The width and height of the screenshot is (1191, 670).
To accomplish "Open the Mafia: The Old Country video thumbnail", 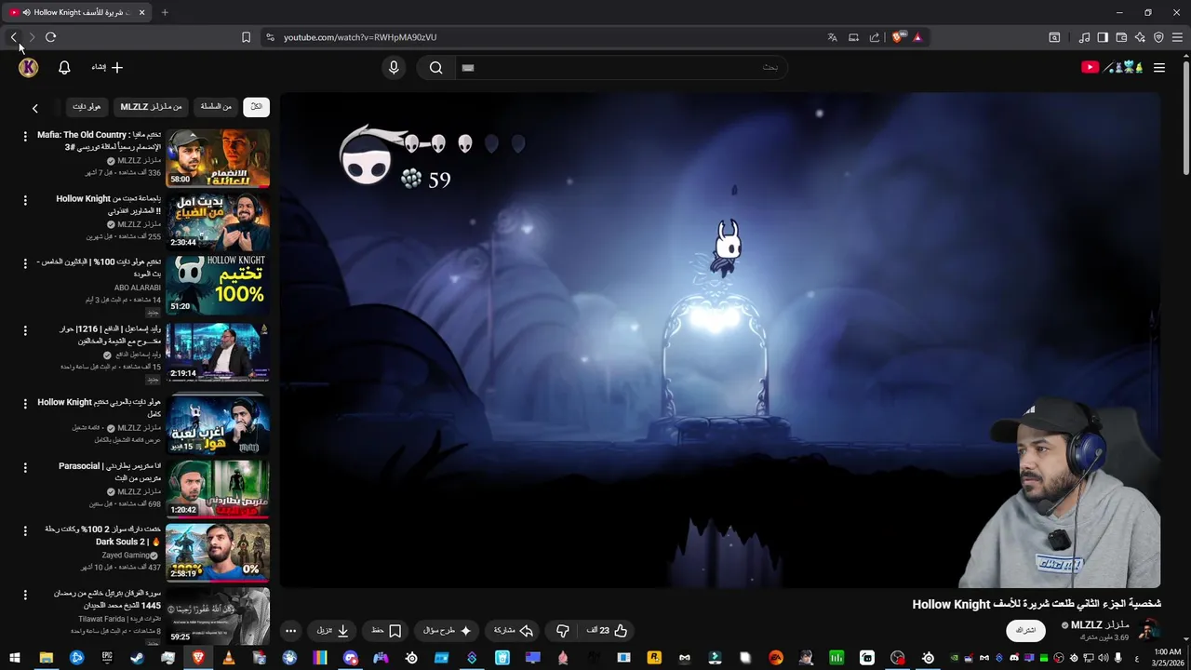I will pos(218,157).
